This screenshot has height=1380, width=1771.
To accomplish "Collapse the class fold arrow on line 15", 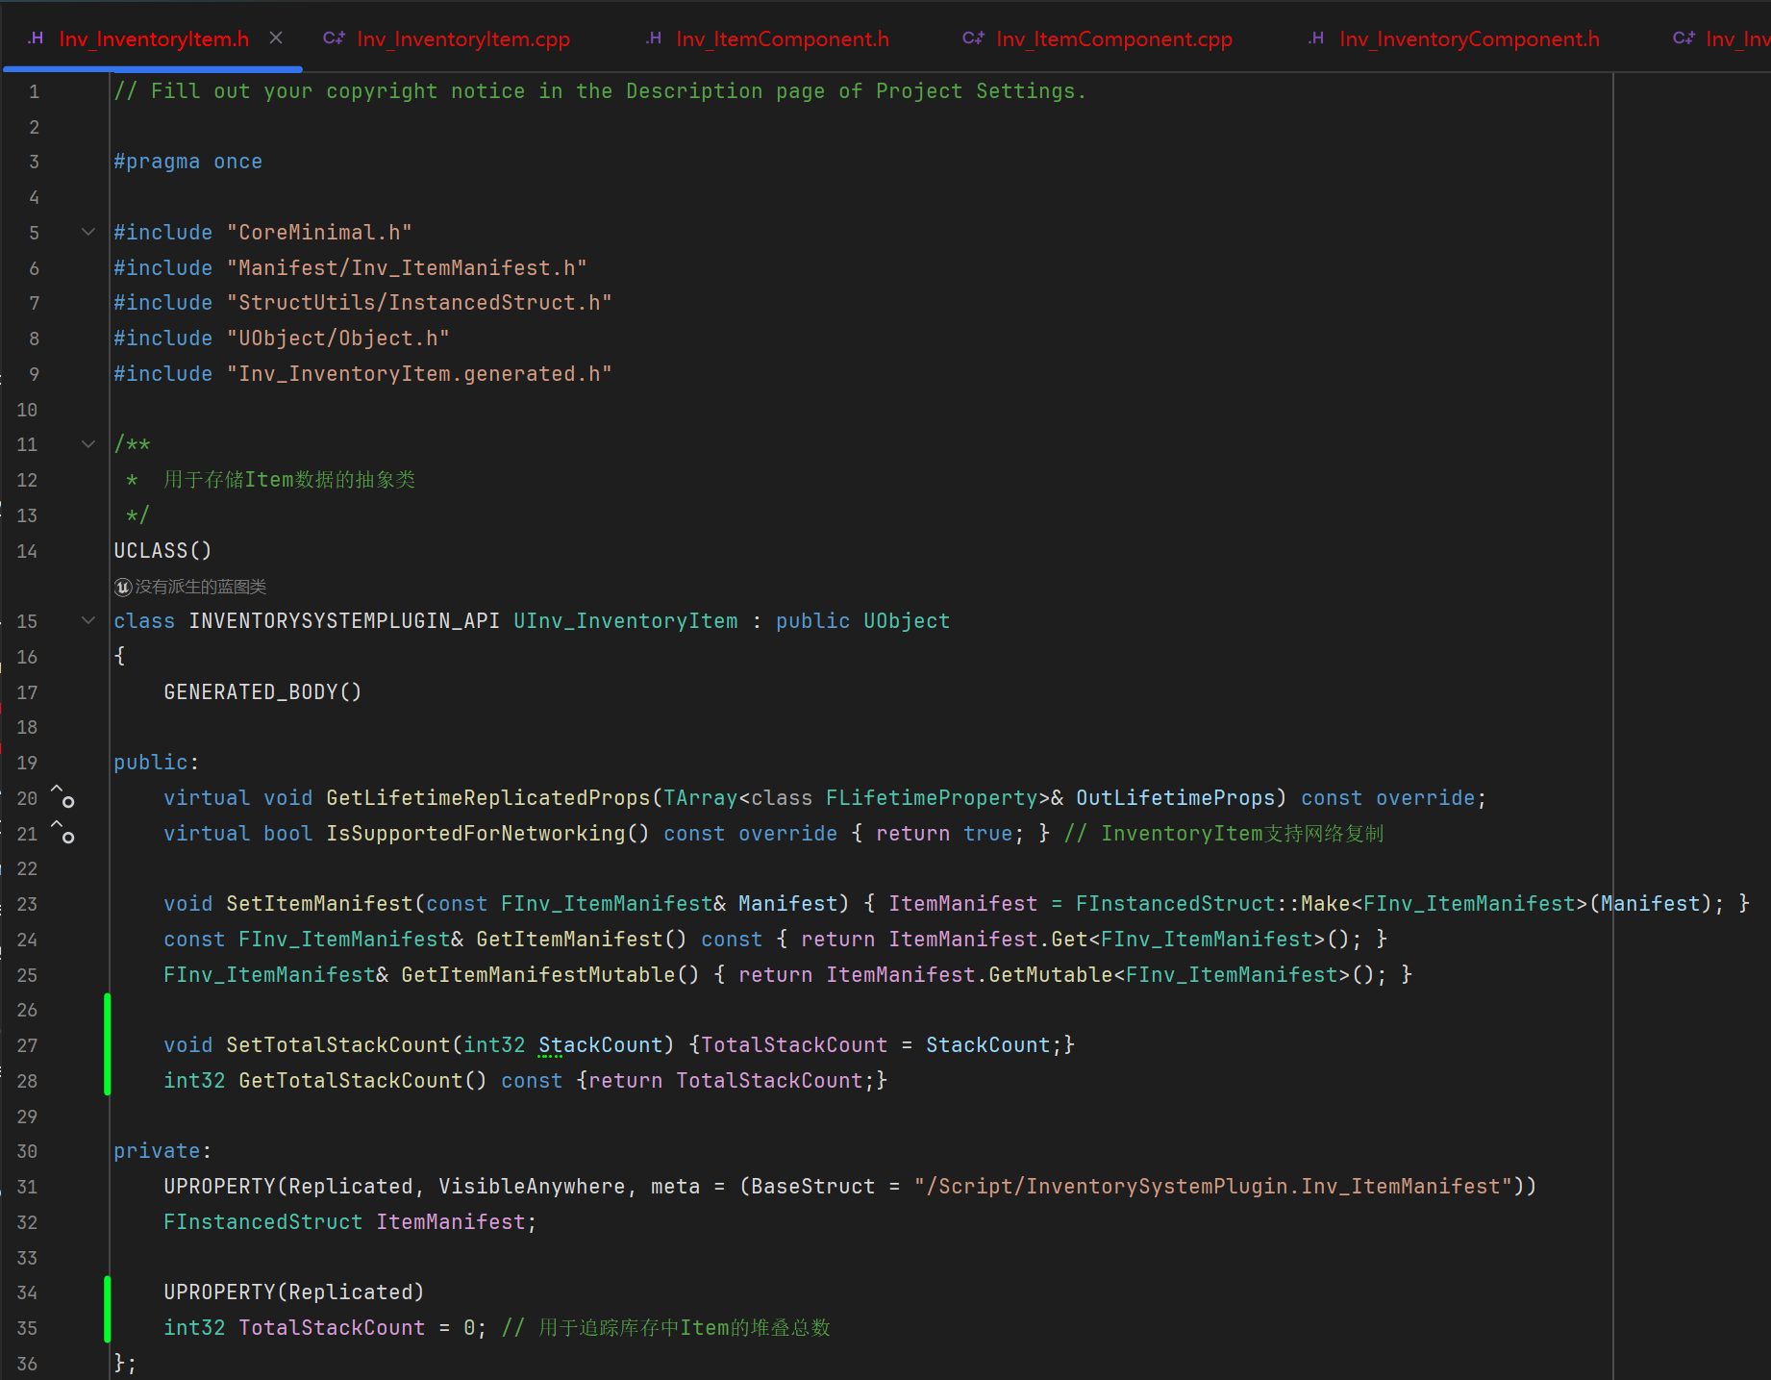I will 88,621.
